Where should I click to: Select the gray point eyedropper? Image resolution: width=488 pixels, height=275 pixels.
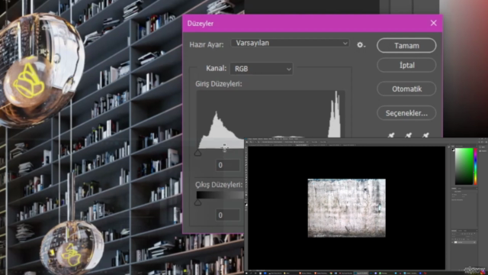tap(408, 135)
